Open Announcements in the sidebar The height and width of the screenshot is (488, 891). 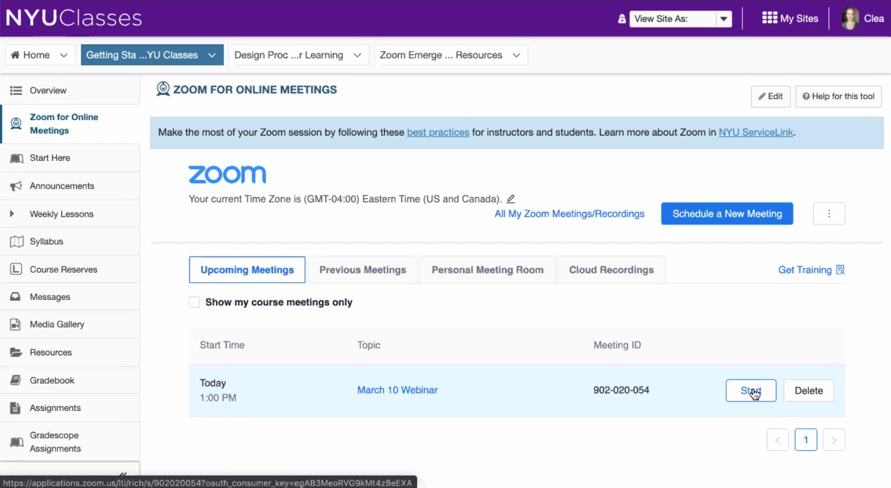coord(62,186)
